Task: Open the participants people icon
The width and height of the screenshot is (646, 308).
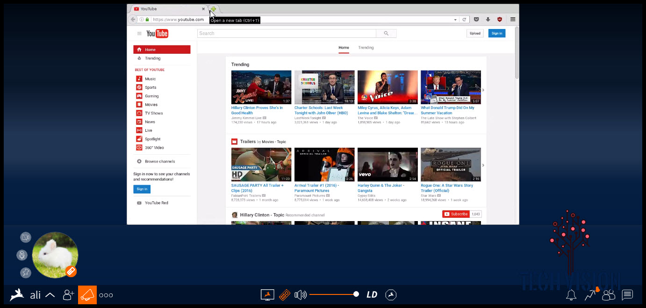Action: [x=609, y=295]
